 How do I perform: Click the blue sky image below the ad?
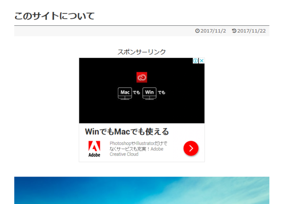pos(142,190)
